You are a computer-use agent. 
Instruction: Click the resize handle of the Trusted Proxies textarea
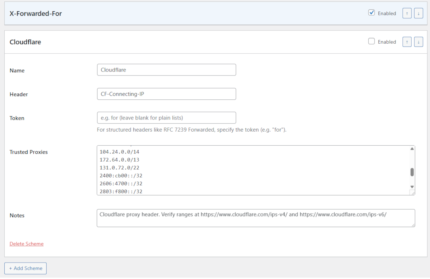click(x=413, y=193)
